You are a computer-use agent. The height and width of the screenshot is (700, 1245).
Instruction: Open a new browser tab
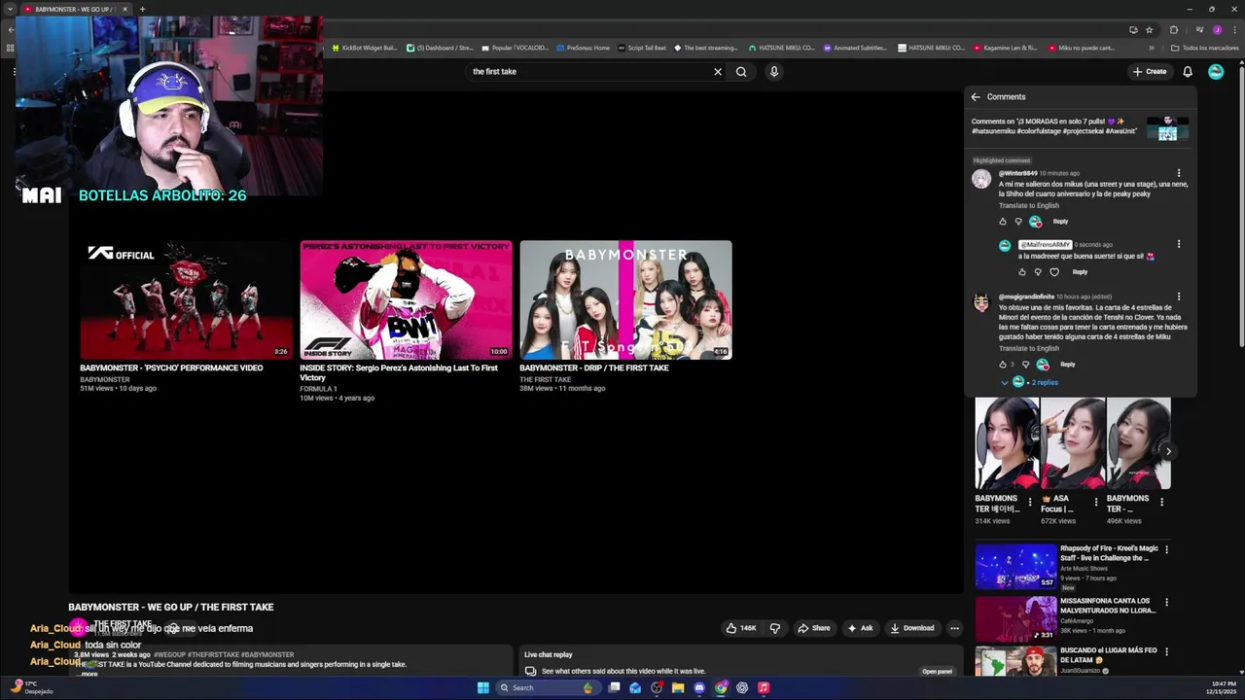pyautogui.click(x=142, y=9)
